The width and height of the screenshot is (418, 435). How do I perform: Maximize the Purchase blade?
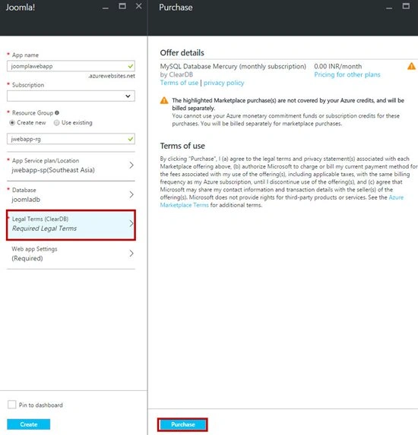coord(406,6)
